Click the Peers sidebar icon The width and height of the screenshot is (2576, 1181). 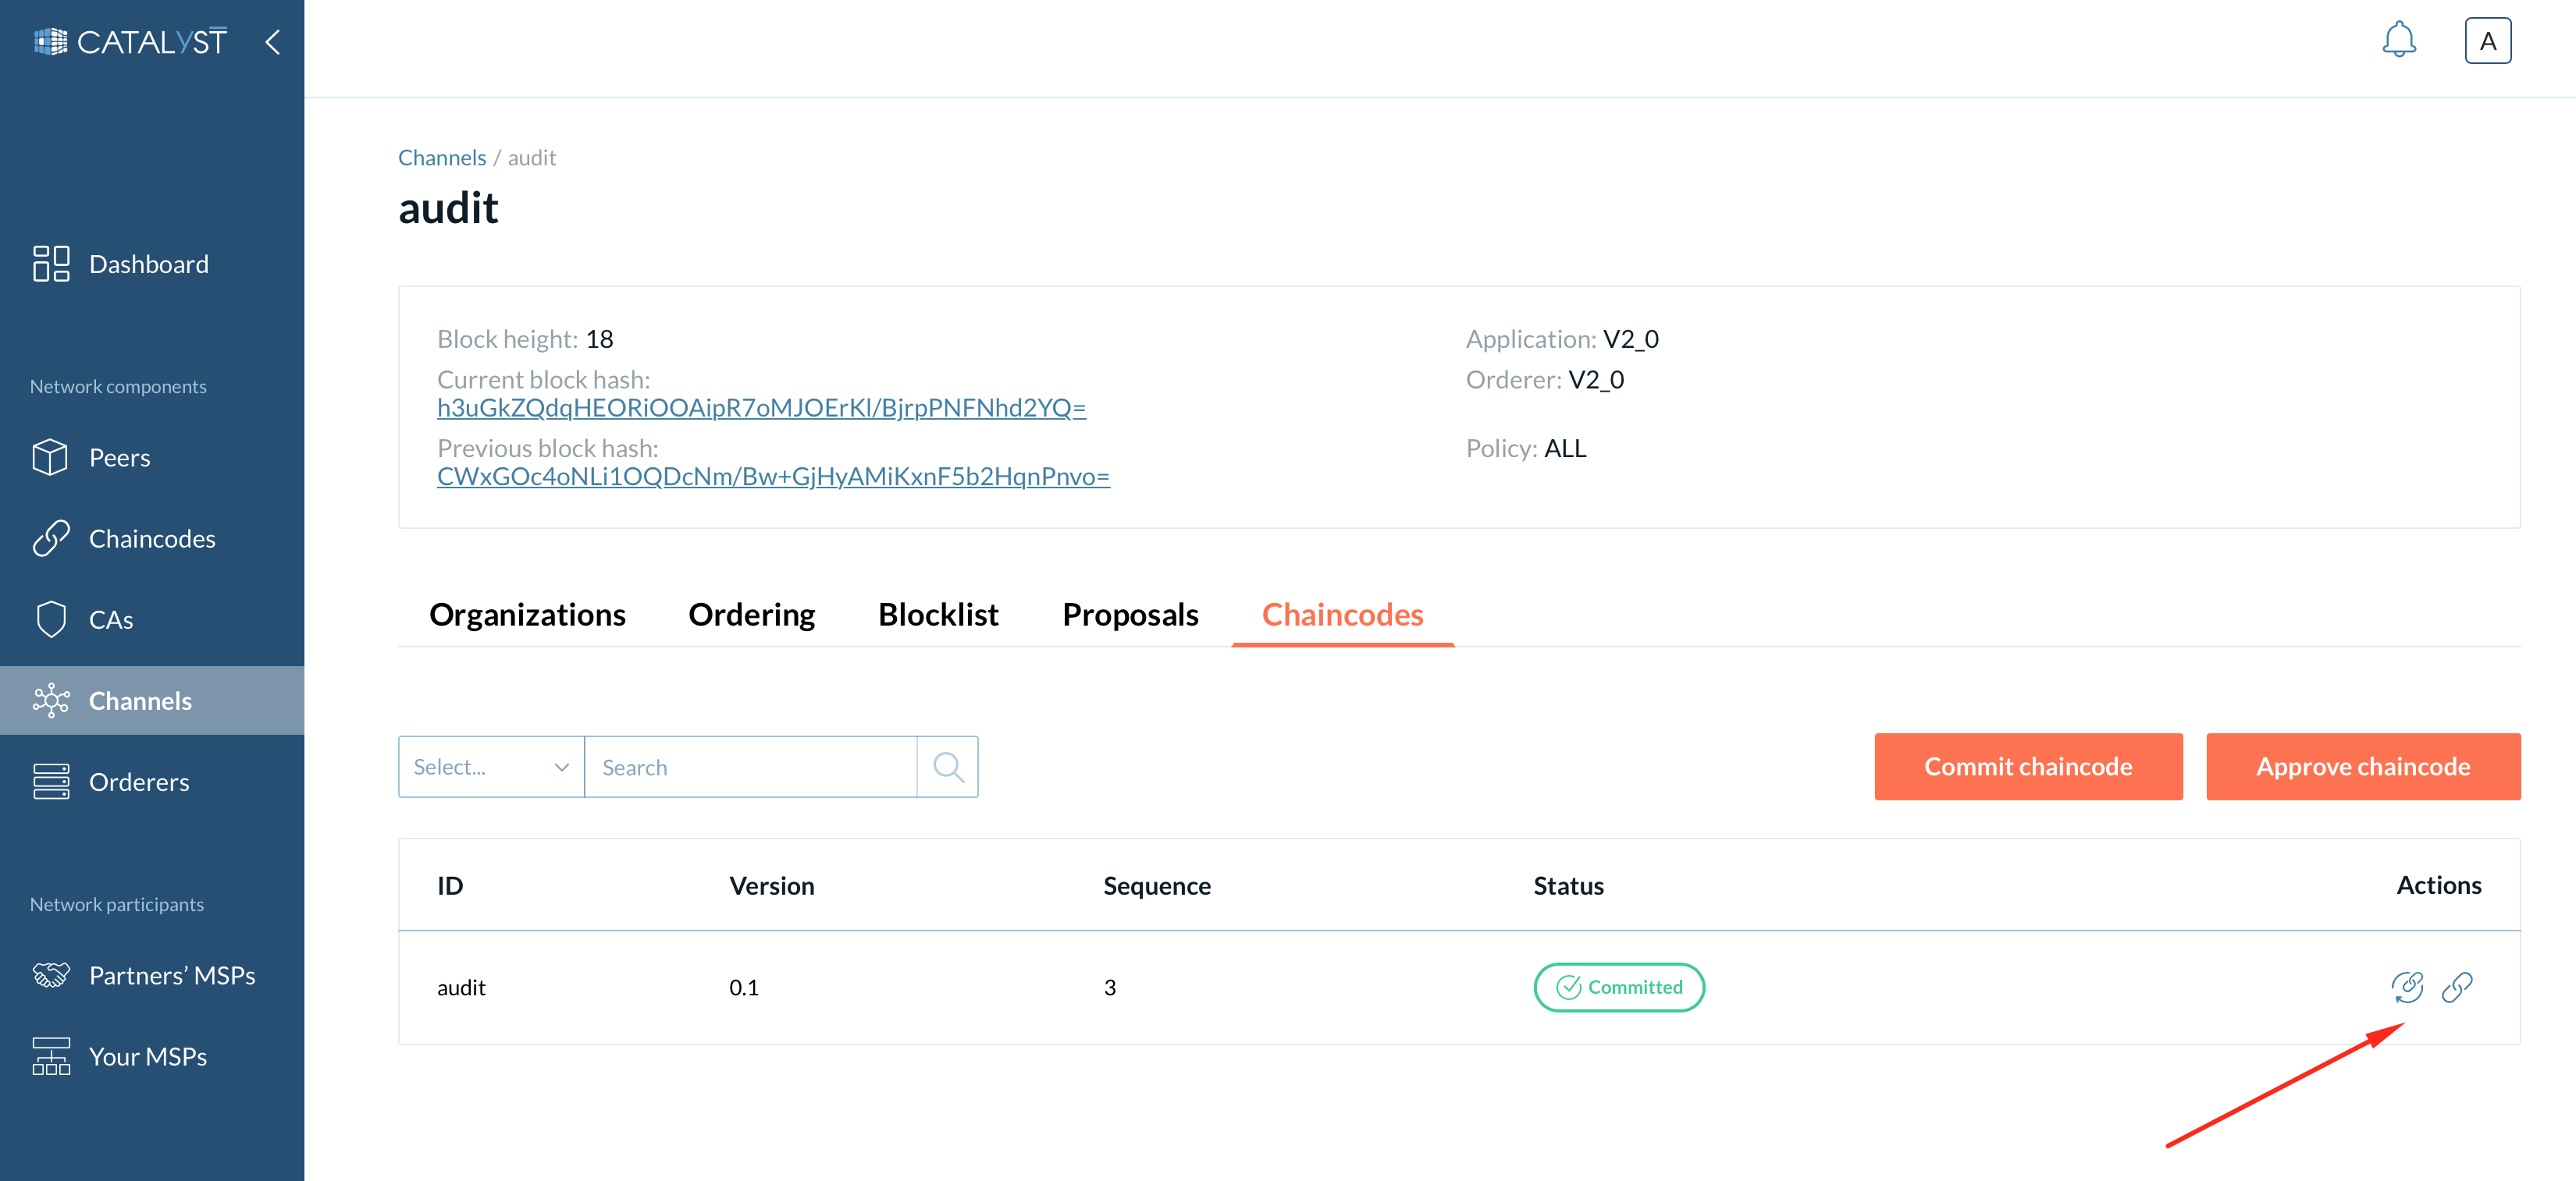(48, 456)
